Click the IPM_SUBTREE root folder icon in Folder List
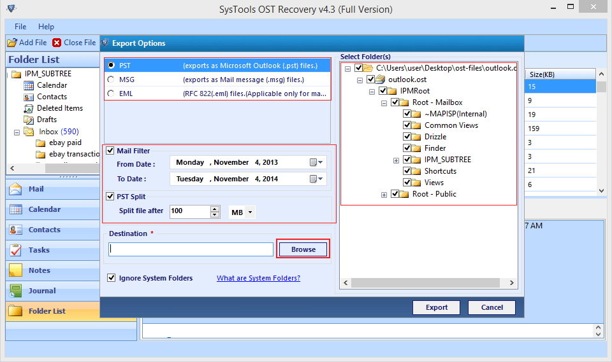Viewport: 612px width, 362px height. [17, 74]
